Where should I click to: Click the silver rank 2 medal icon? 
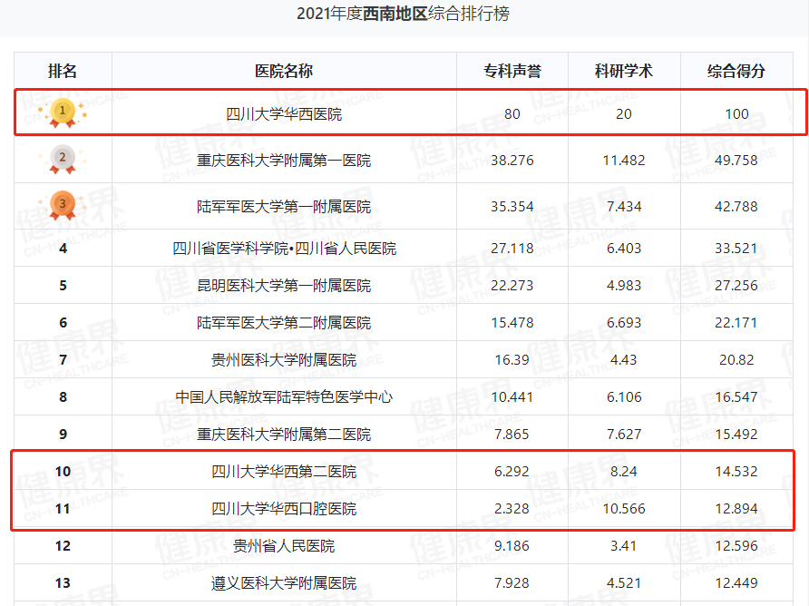click(x=63, y=159)
